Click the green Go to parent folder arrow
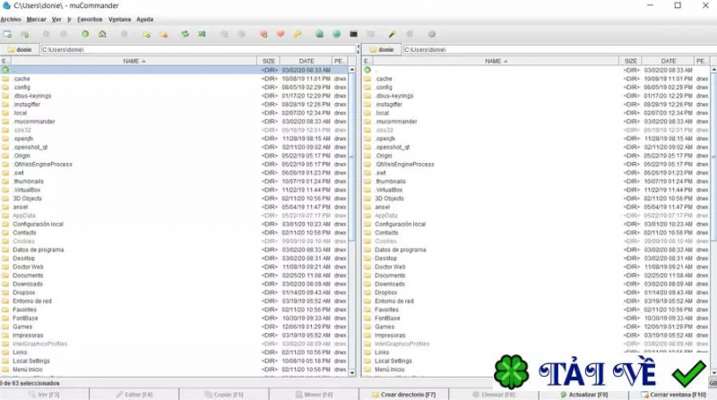The height and width of the screenshot is (400, 717). pyautogui.click(x=85, y=34)
